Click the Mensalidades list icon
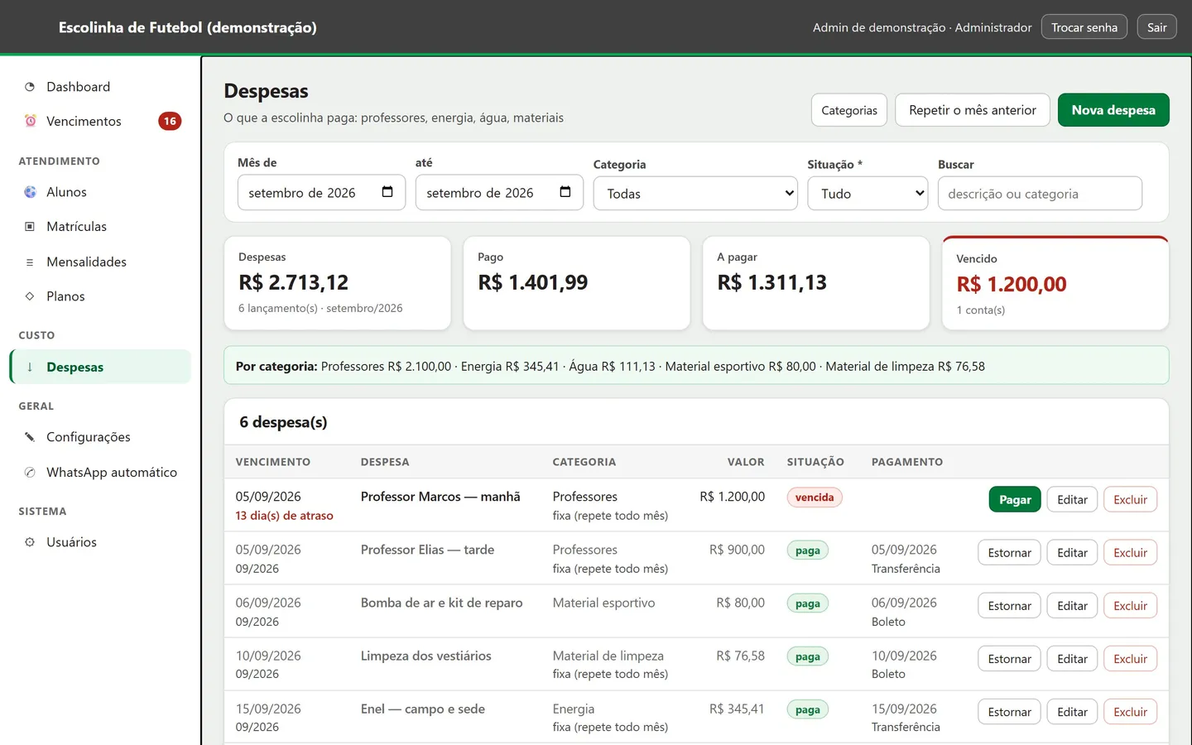Viewport: 1192px width, 745px height. pos(30,262)
